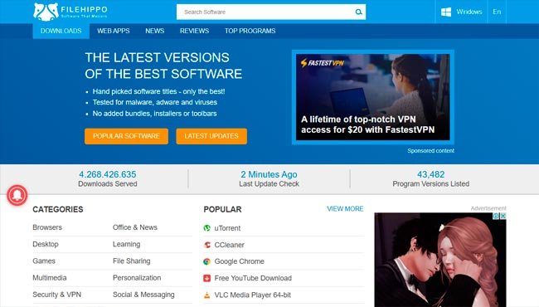Screen dimensions: 539x307
Task: Open the File Sharing category
Action: tap(132, 261)
